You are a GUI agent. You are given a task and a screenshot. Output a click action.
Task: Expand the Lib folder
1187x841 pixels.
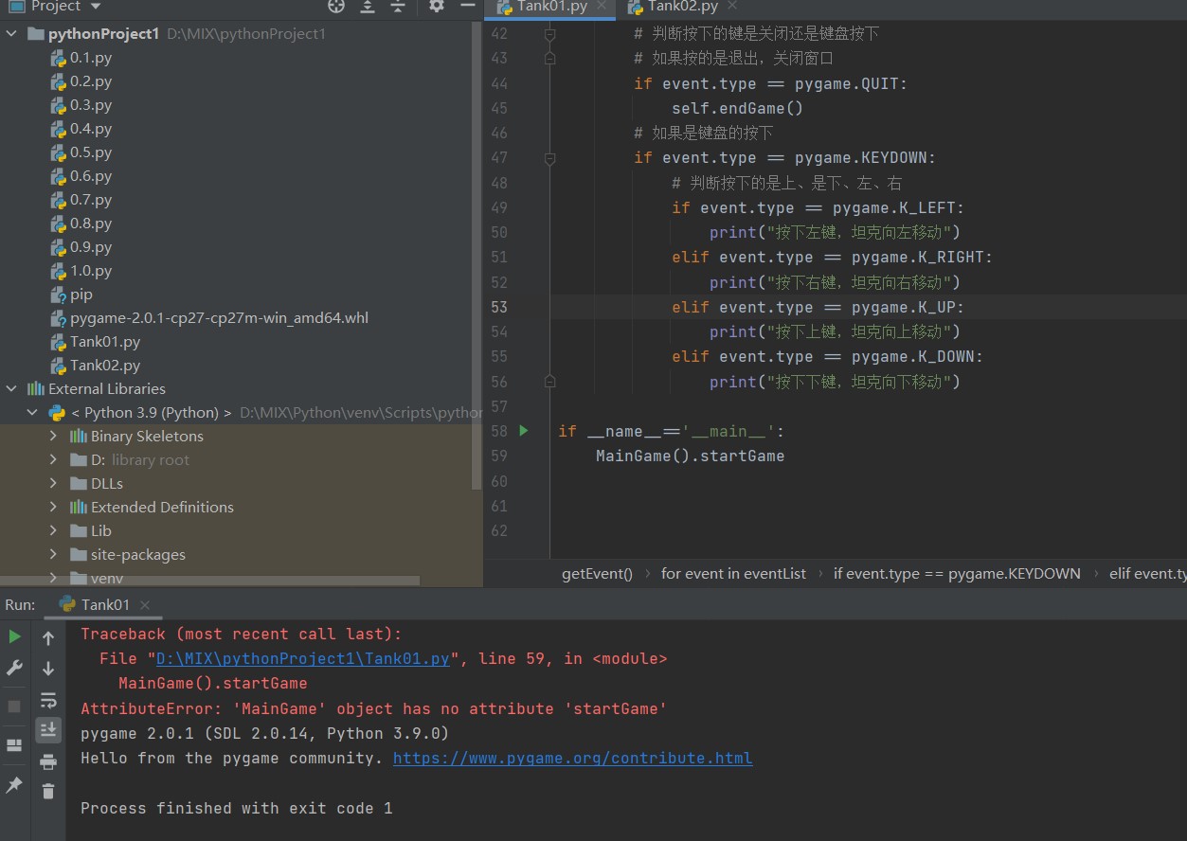(x=54, y=530)
